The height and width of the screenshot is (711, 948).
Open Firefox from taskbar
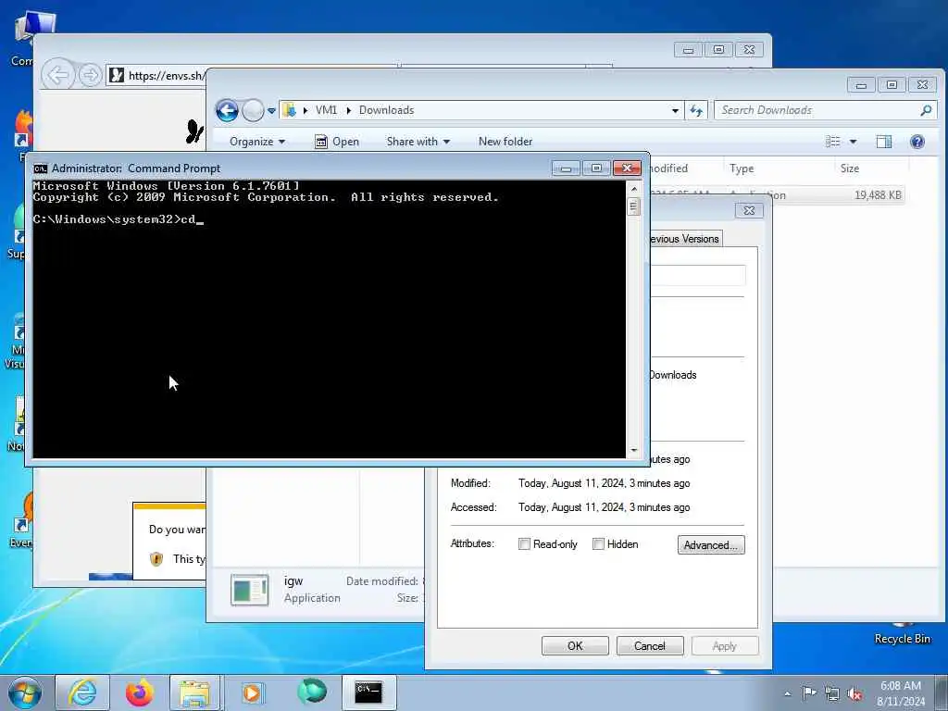(x=139, y=692)
